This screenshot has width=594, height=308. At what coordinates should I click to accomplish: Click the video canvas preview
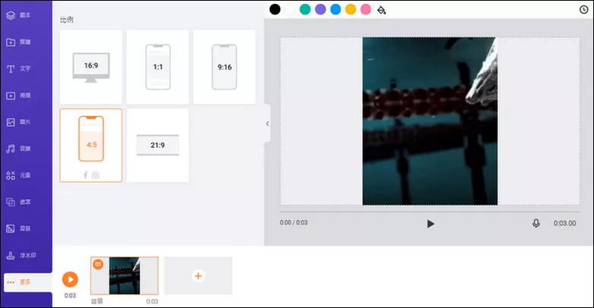(x=430, y=121)
